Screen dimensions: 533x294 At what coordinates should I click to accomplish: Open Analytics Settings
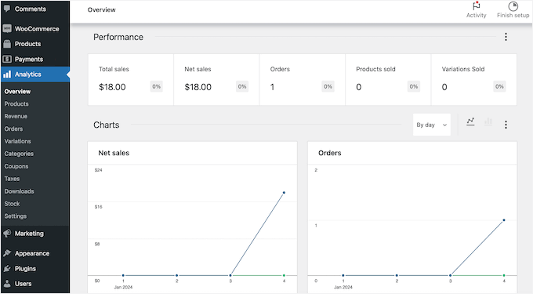[x=16, y=216]
